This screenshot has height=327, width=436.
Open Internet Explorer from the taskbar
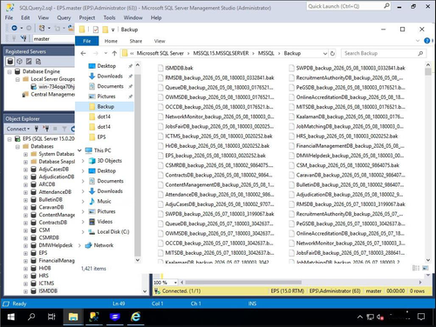tap(135, 317)
